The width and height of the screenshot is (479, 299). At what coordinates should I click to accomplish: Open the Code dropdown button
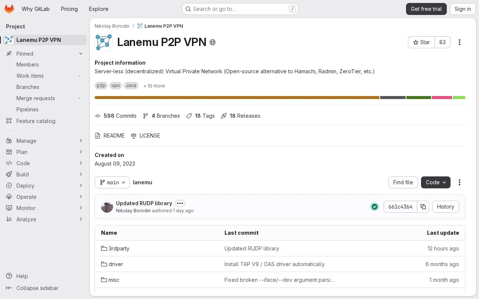pos(436,182)
